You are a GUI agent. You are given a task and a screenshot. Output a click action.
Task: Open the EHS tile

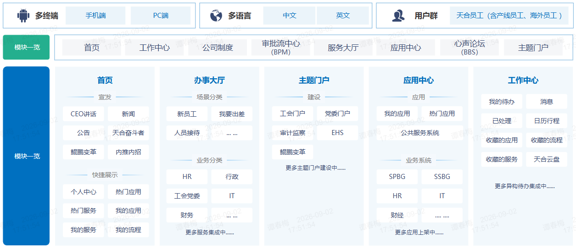337,133
